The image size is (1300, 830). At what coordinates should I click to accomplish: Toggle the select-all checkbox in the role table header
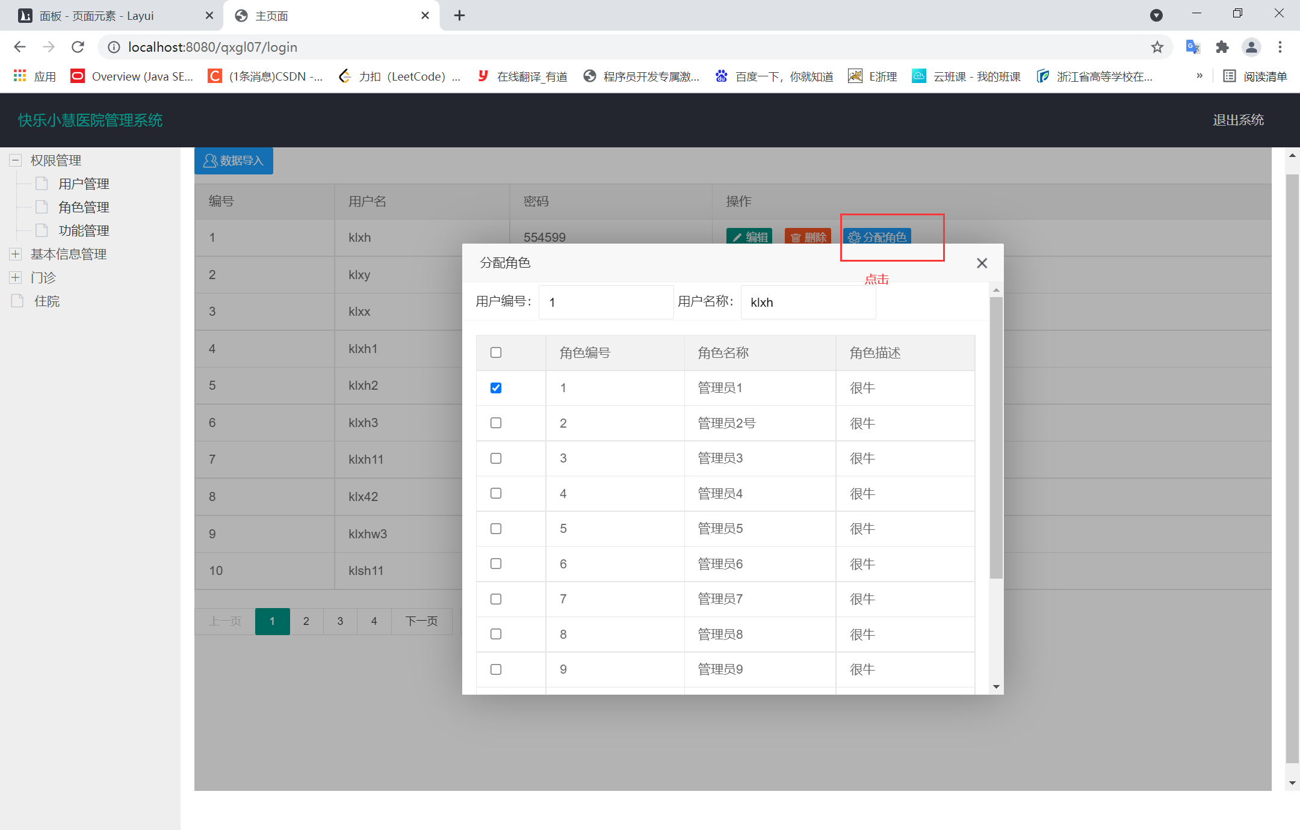496,352
